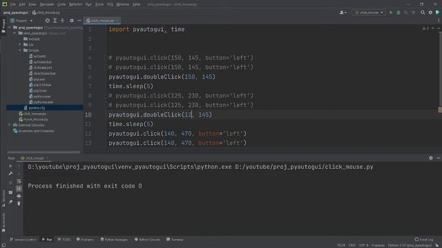
Task: Open the Tools menu
Action: 99,4
